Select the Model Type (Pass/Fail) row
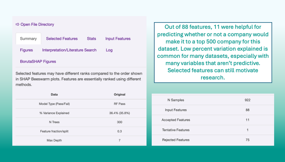 coord(54,104)
